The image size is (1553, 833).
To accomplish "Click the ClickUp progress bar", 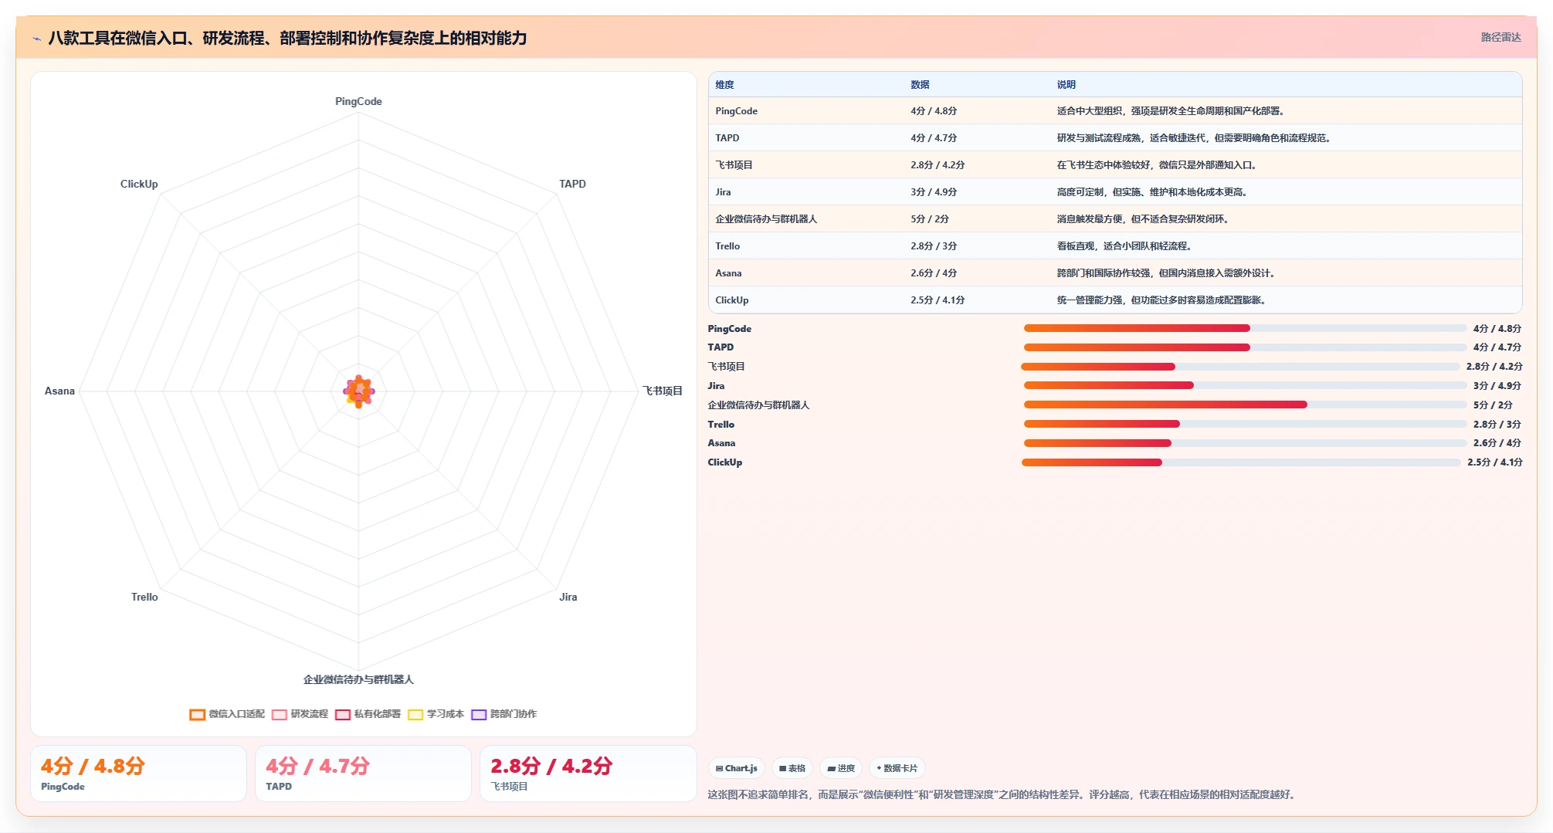I will click(1241, 462).
